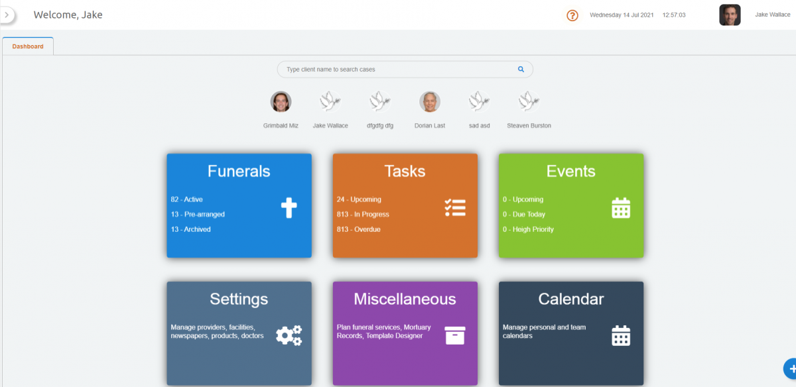The image size is (796, 387).
Task: Click the search magnifier icon
Action: [521, 69]
